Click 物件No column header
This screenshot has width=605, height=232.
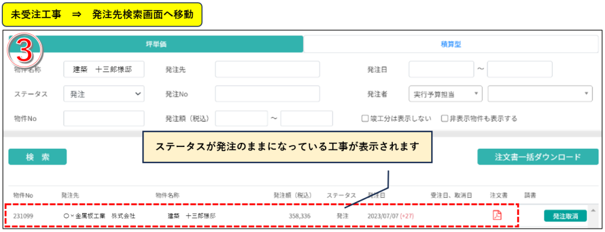pyautogui.click(x=23, y=195)
